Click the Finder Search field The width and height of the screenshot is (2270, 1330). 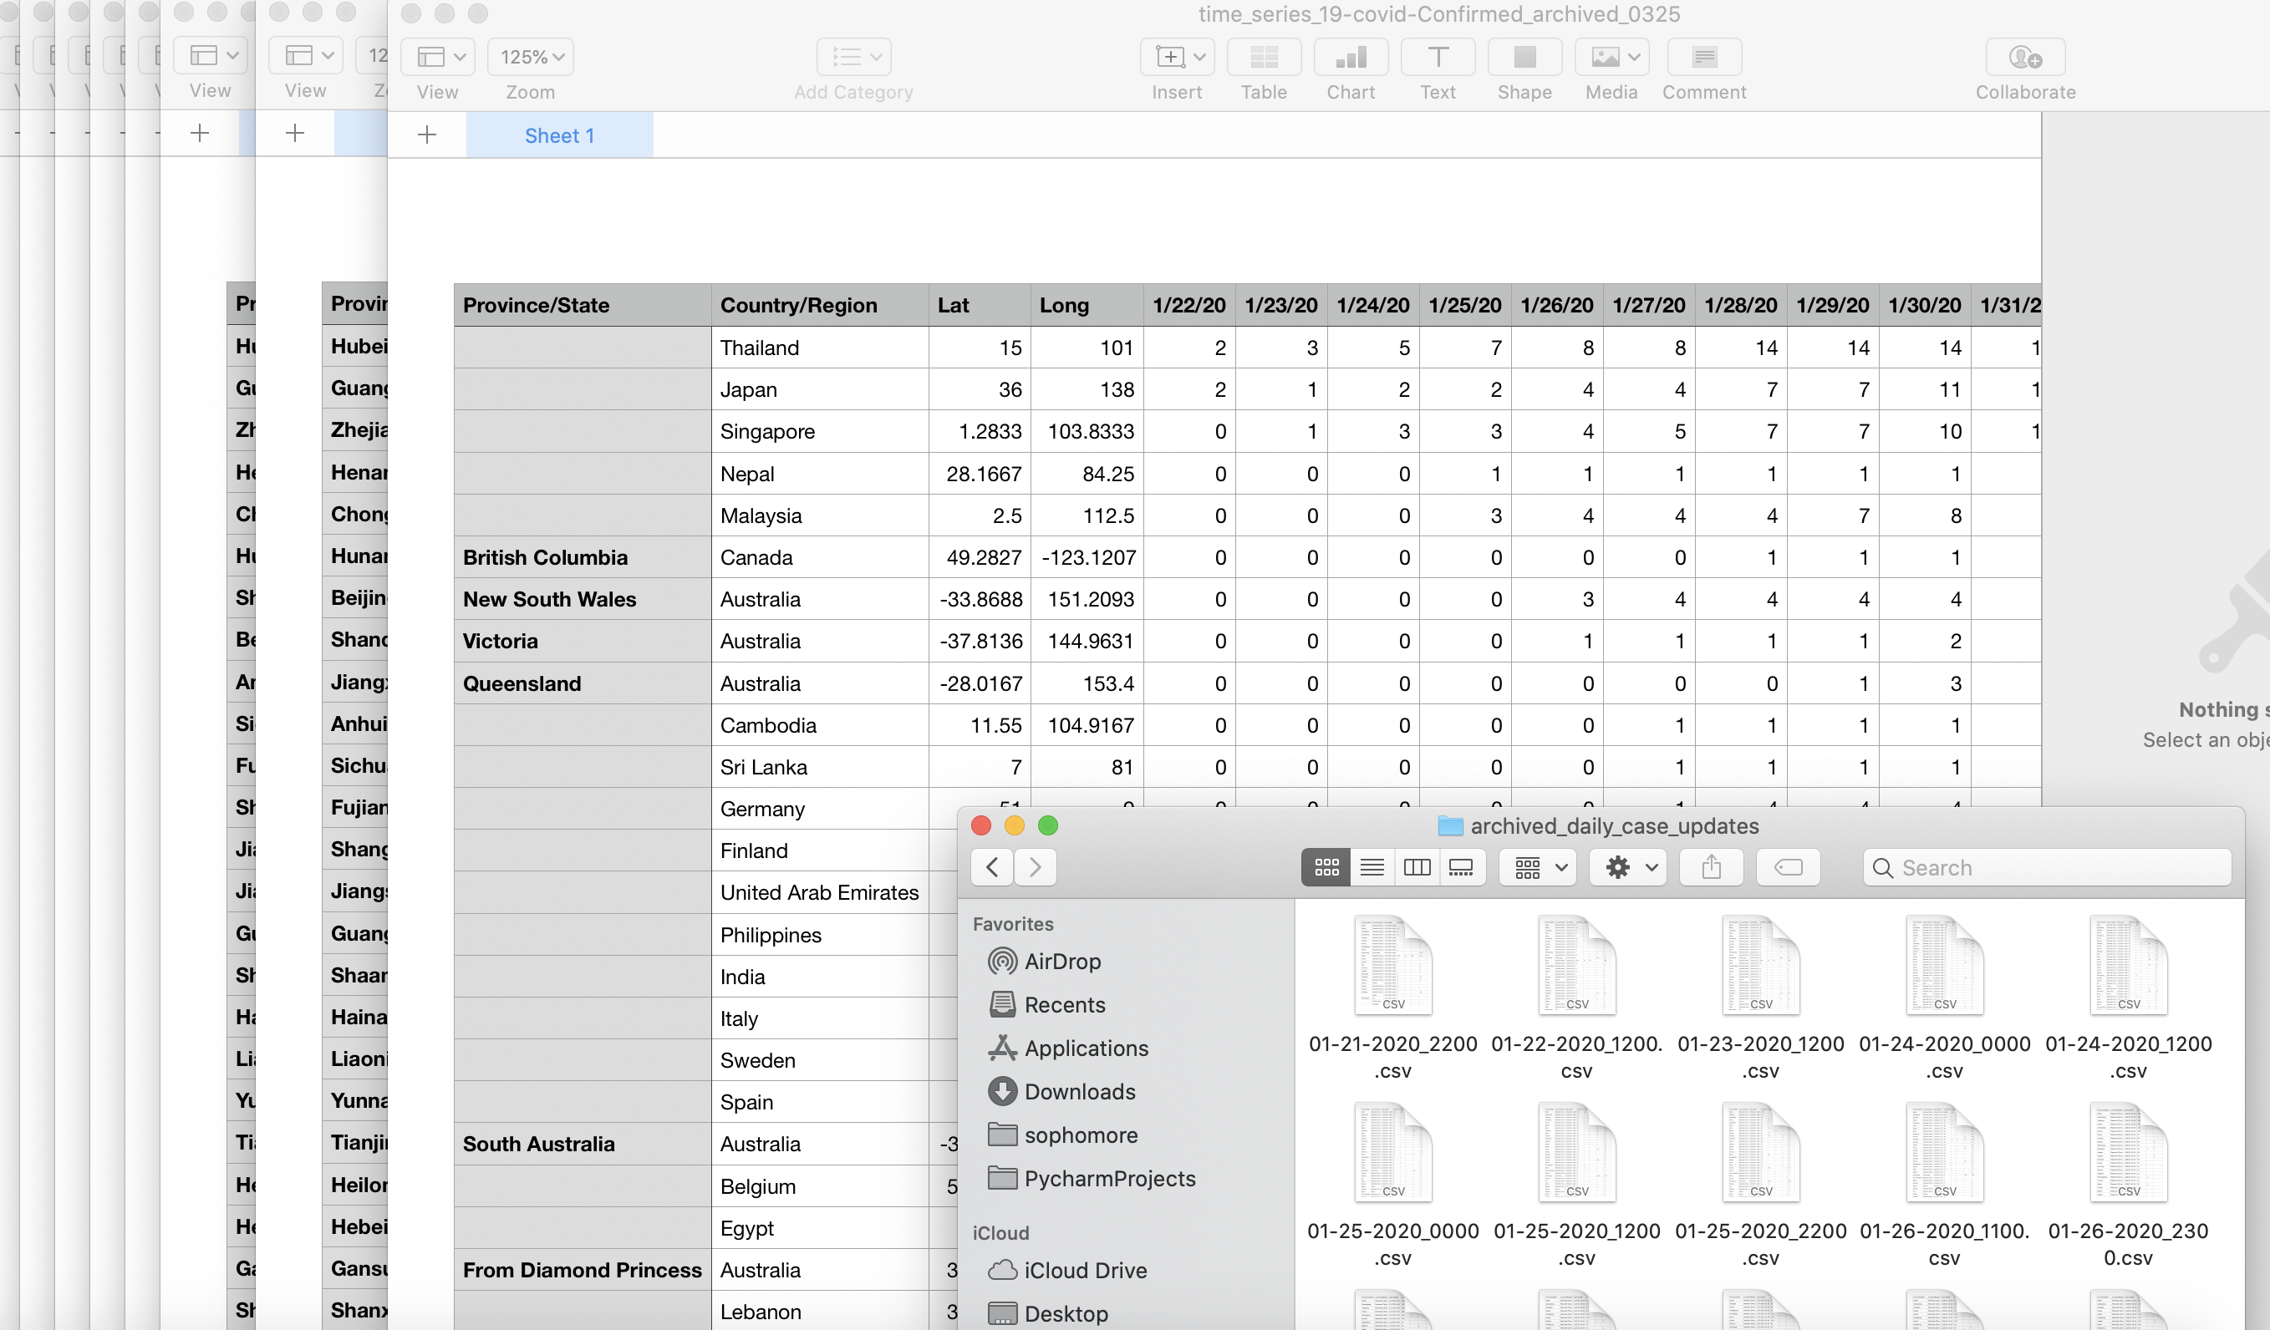click(x=2048, y=867)
